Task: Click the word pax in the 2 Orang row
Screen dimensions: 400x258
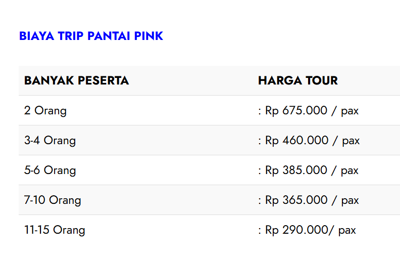Action: tap(349, 111)
